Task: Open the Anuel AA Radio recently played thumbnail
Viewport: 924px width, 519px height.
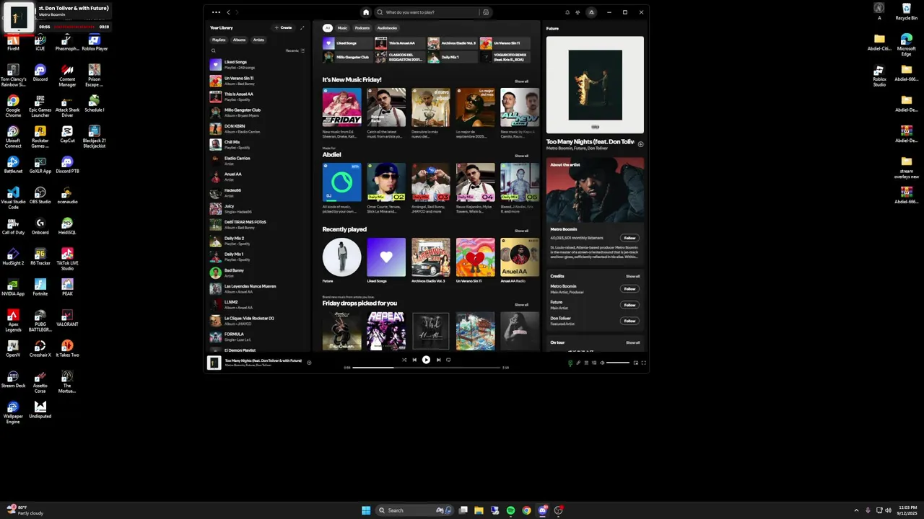Action: click(x=519, y=257)
